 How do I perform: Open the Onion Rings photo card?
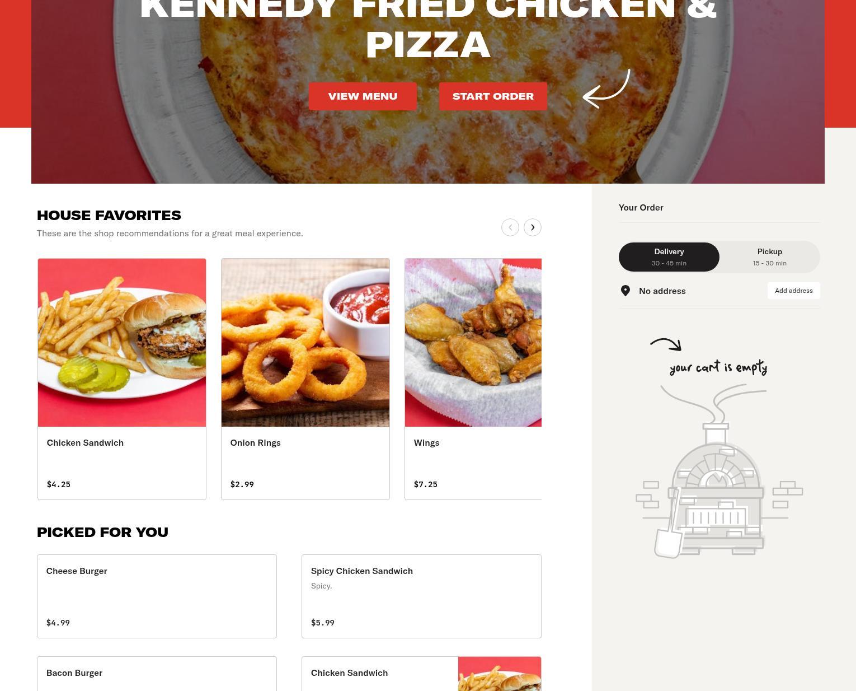[x=305, y=343]
